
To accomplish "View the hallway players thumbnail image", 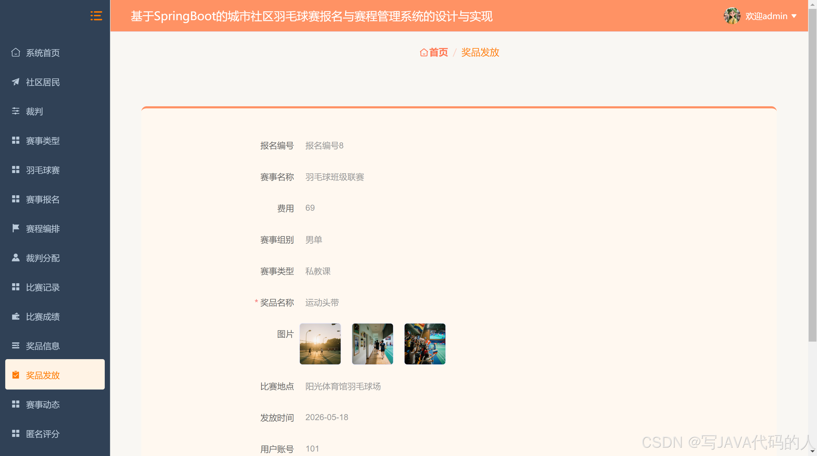I will coord(372,344).
